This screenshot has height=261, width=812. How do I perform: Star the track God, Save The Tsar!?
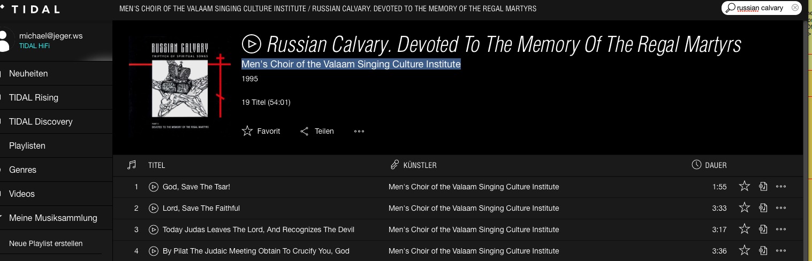click(x=744, y=186)
